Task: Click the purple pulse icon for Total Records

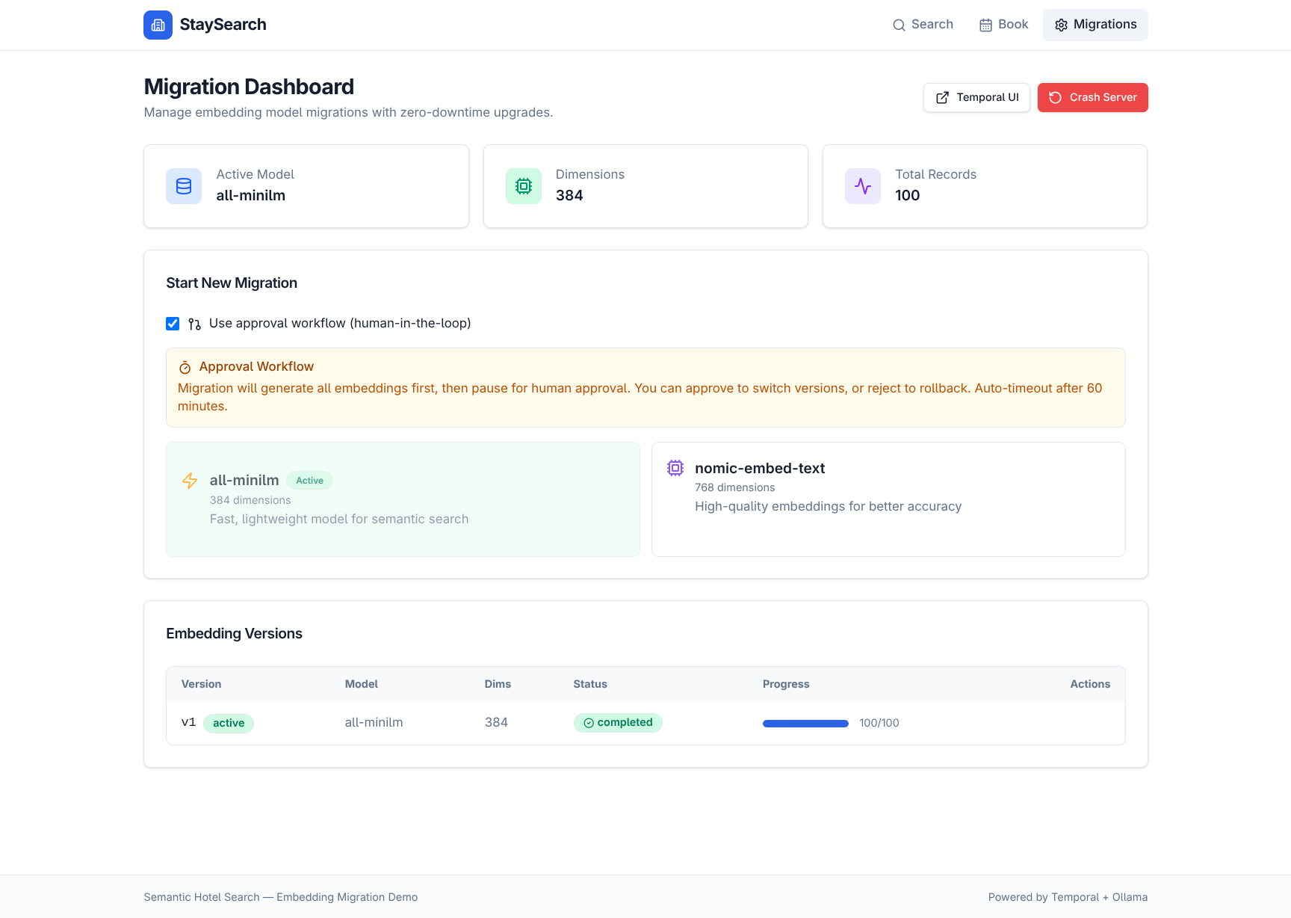Action: pyautogui.click(x=863, y=186)
